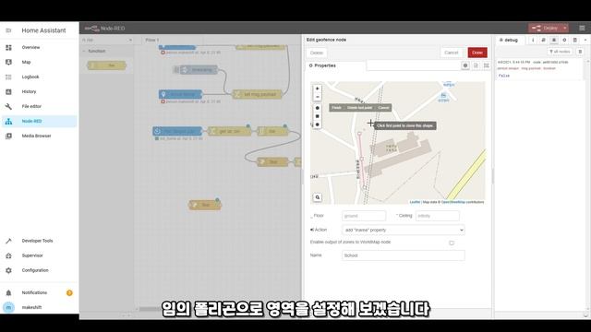This screenshot has width=591, height=332.
Task: Select the Properties tab in editor
Action: (335, 65)
